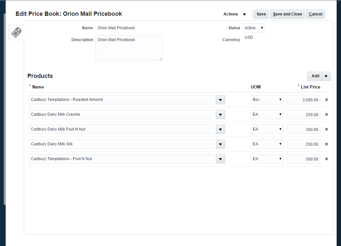Open product list for Dairy Milk Crackle row
The height and width of the screenshot is (246, 341).
coord(220,114)
